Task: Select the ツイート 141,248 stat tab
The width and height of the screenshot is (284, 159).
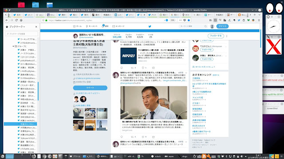Action: coord(117,36)
